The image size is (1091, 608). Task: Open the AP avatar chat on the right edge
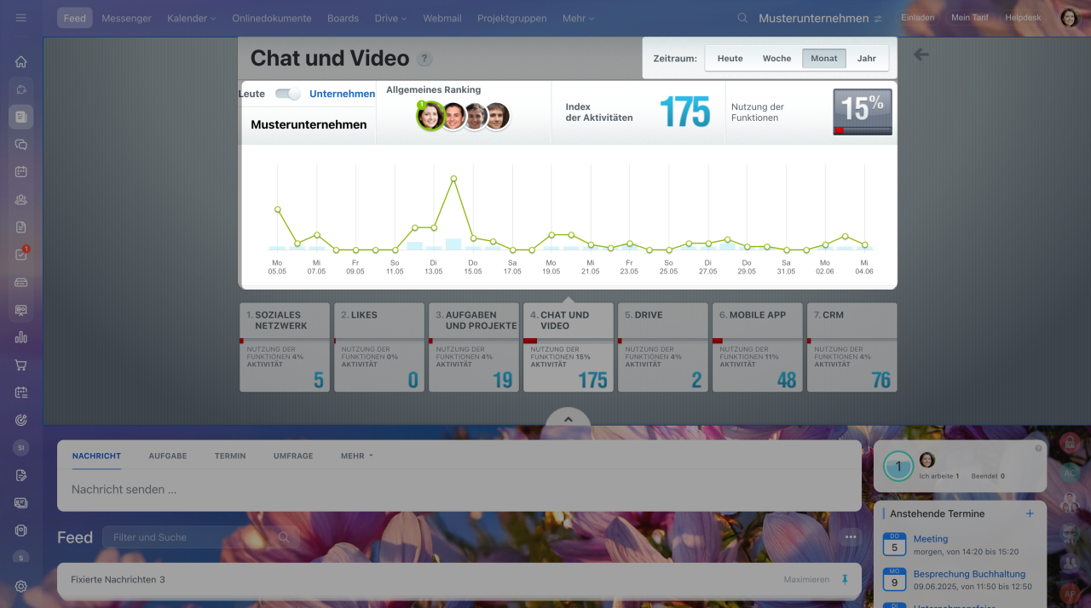point(1070,594)
